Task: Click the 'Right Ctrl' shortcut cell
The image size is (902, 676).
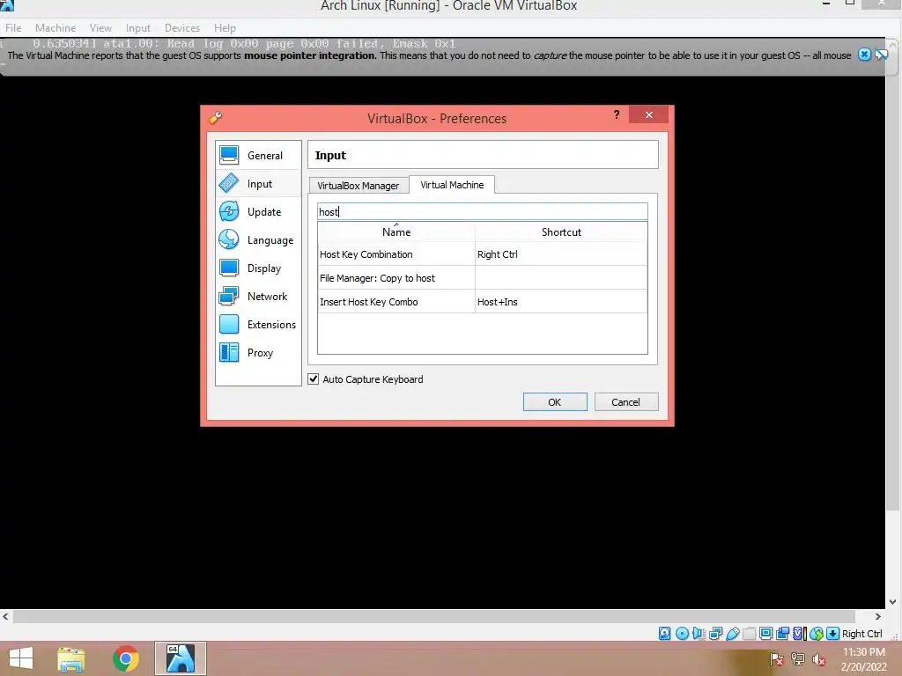Action: coord(561,254)
